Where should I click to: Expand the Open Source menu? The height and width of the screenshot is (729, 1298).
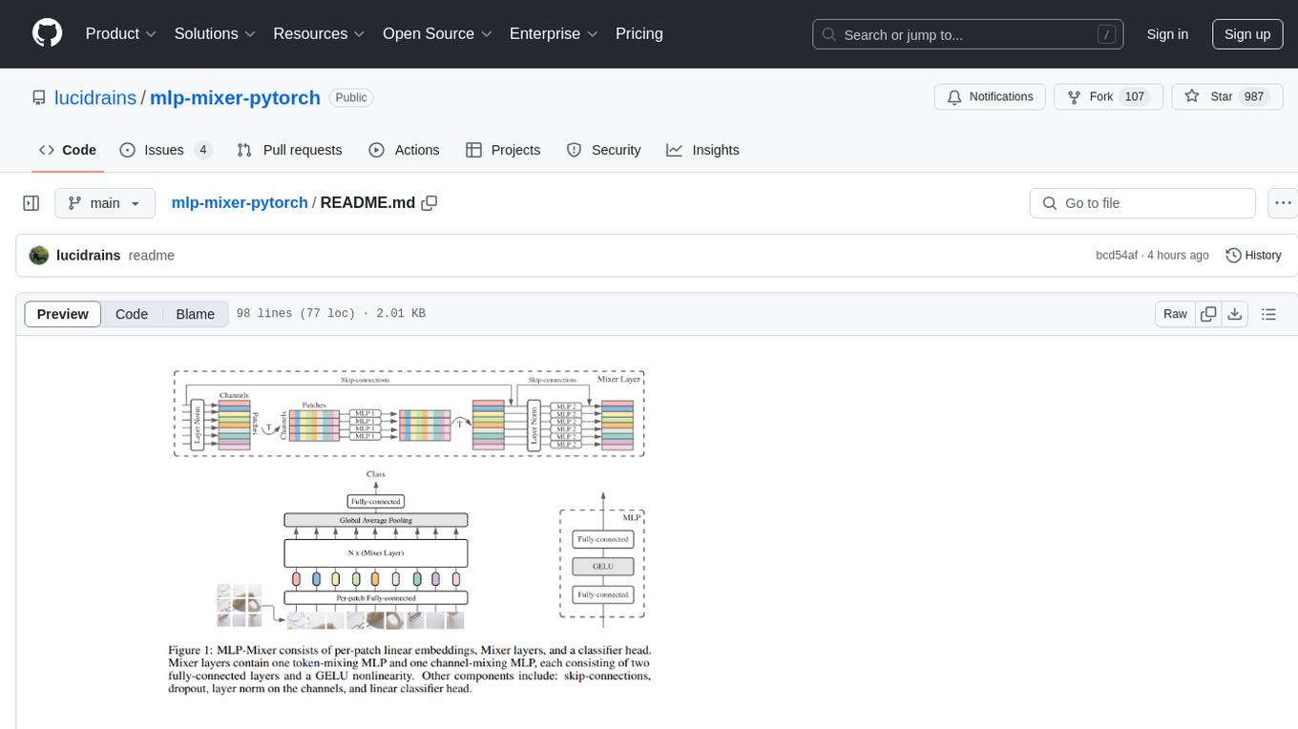pyautogui.click(x=437, y=33)
